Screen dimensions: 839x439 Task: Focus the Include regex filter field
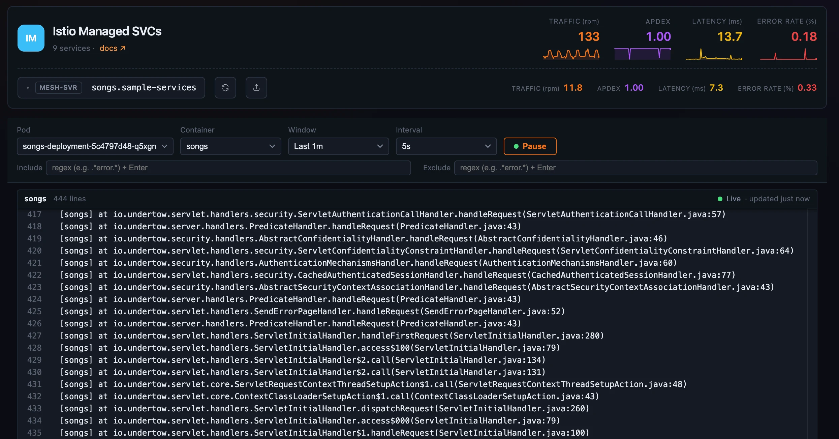[x=228, y=168]
